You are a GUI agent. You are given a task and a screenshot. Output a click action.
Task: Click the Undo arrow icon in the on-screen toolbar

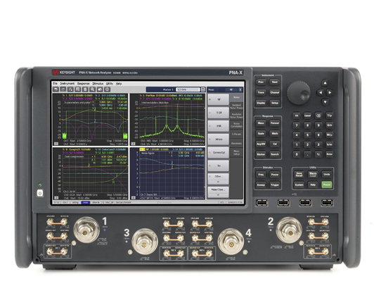pyautogui.click(x=56, y=89)
